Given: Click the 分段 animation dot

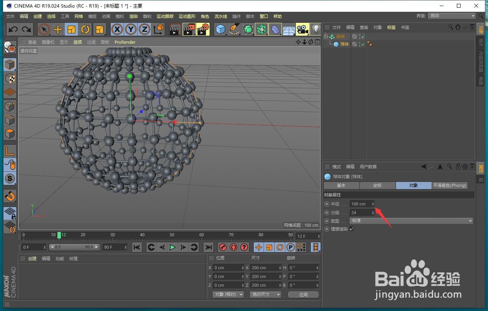Looking at the screenshot, I should [x=327, y=213].
